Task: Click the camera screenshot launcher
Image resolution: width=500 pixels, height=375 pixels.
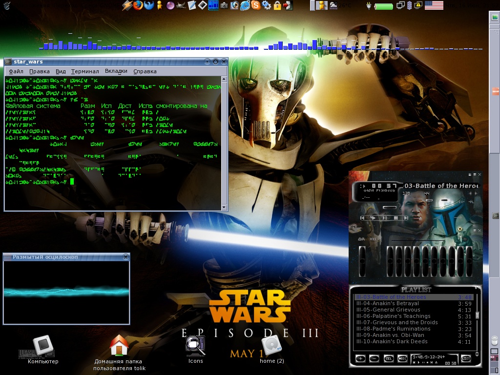Action: point(224,5)
